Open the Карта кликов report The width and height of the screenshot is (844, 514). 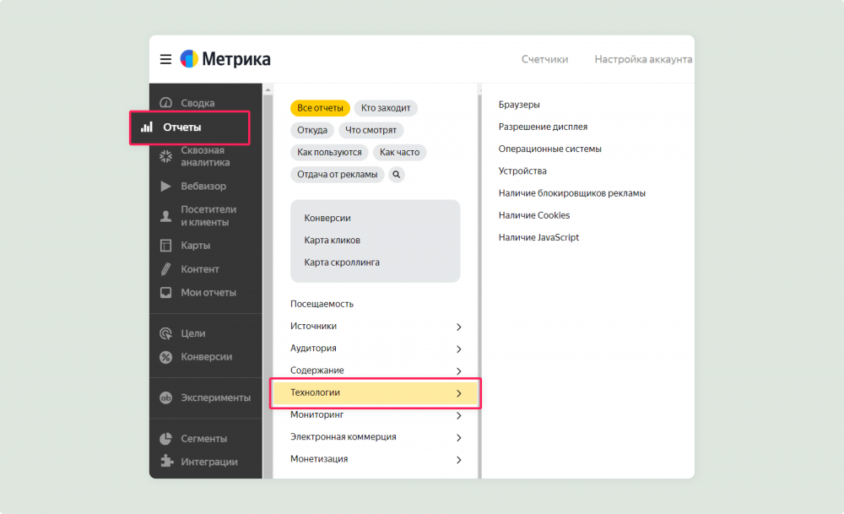pyautogui.click(x=332, y=240)
